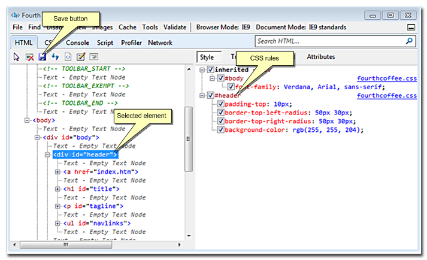Collapse the #body style rule
Image resolution: width=427 pixels, height=260 pixels.
pos(212,78)
